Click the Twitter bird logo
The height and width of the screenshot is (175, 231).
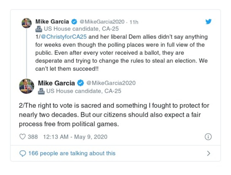208,22
